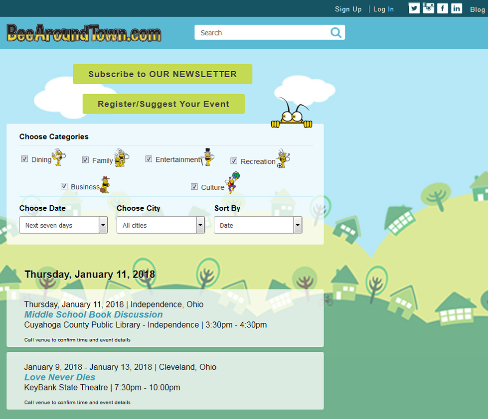This screenshot has width=488, height=419.
Task: Click the Instagram icon in the header
Action: (428, 8)
